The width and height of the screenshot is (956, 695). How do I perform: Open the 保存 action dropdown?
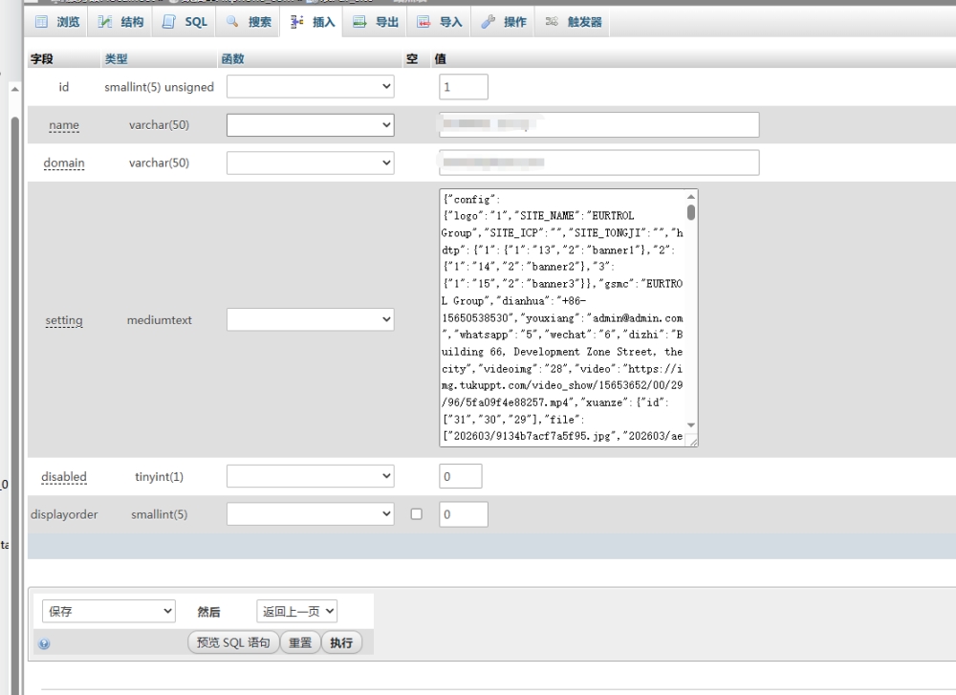[x=109, y=611]
